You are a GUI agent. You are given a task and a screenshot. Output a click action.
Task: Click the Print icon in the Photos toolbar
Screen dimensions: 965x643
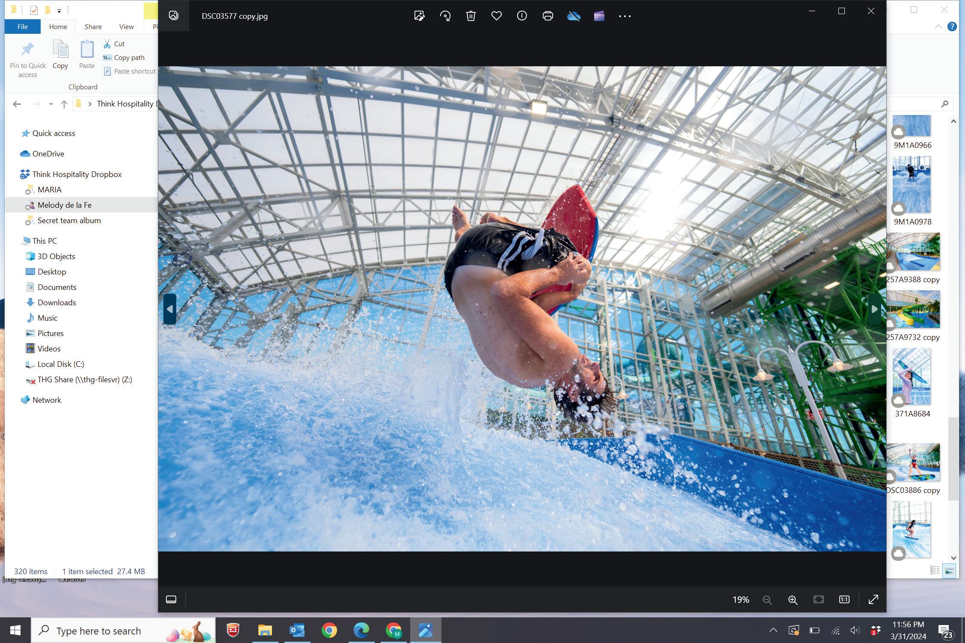point(548,16)
